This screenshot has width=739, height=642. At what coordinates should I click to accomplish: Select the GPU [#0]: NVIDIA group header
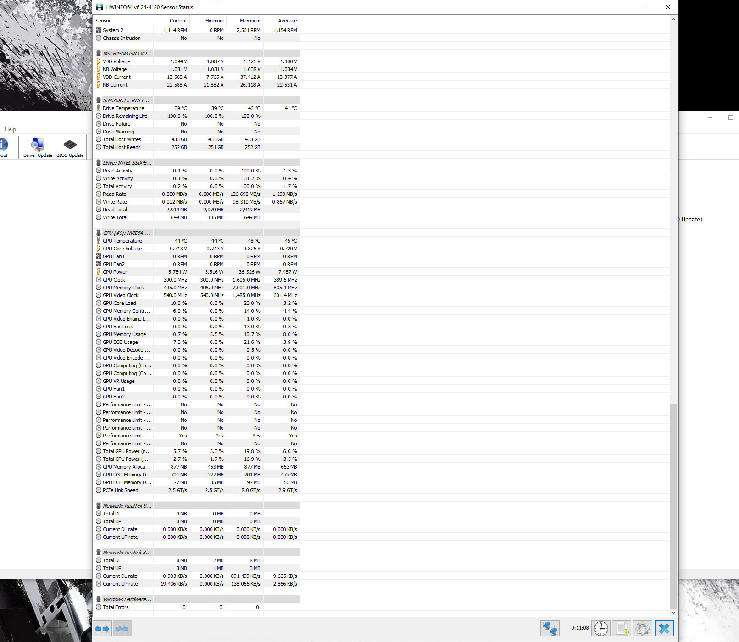pyautogui.click(x=197, y=233)
